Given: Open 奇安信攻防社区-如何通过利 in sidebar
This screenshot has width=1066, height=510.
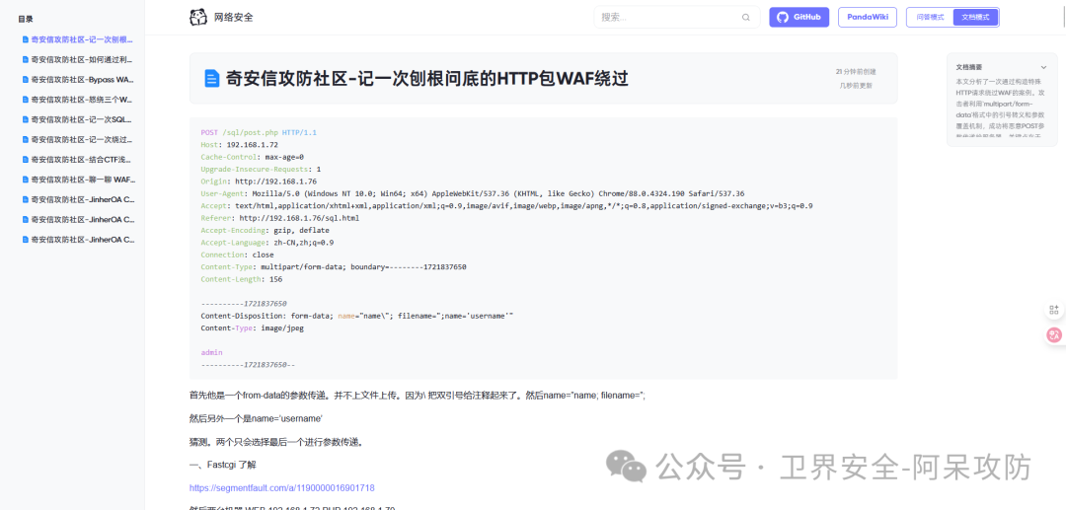Looking at the screenshot, I should pyautogui.click(x=82, y=60).
